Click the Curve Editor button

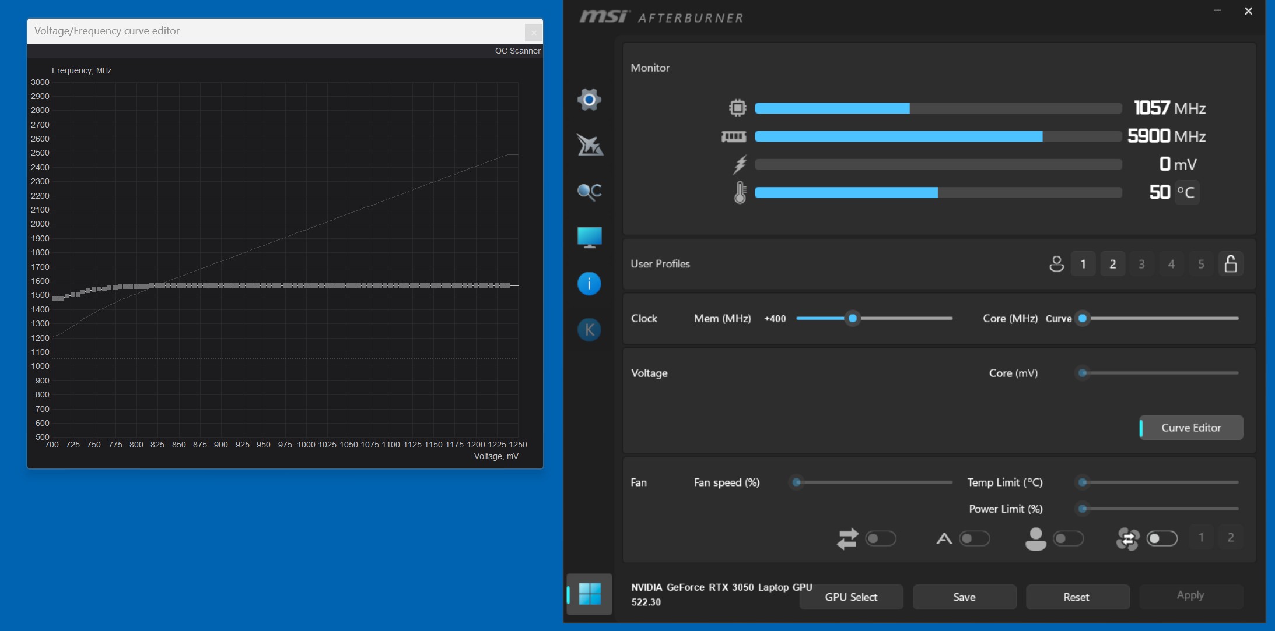[x=1191, y=428]
